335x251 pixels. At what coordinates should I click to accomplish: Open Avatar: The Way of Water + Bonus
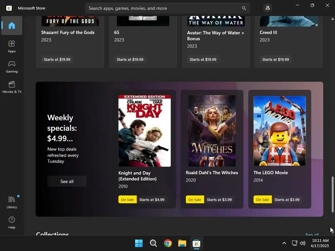coord(216,36)
